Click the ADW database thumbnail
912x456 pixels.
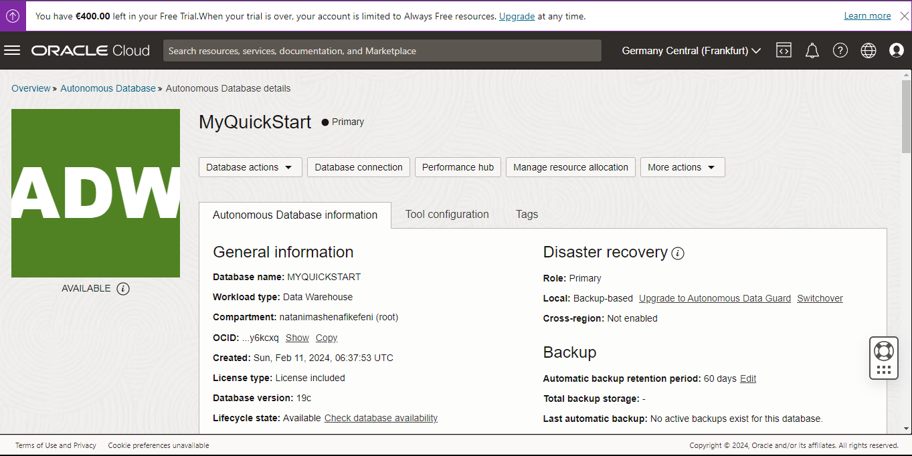pyautogui.click(x=96, y=193)
